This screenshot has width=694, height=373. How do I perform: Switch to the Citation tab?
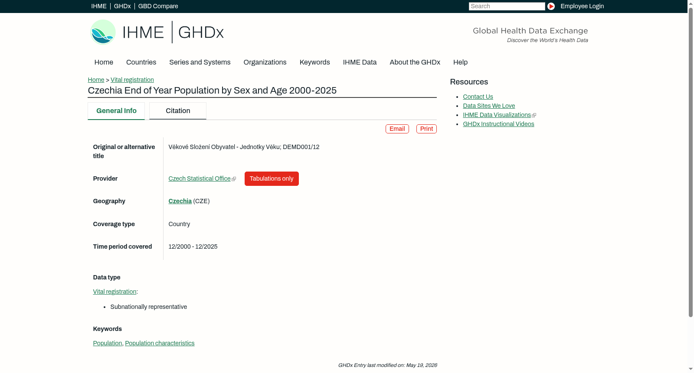[178, 111]
